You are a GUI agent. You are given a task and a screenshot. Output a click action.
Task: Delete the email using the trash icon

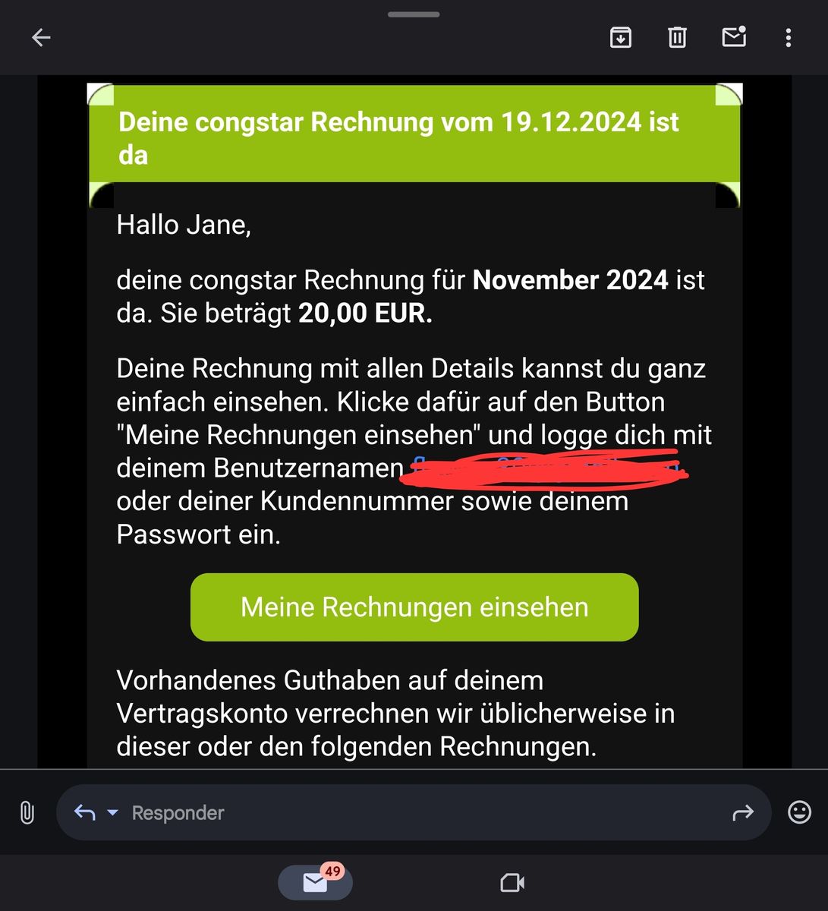pos(677,37)
